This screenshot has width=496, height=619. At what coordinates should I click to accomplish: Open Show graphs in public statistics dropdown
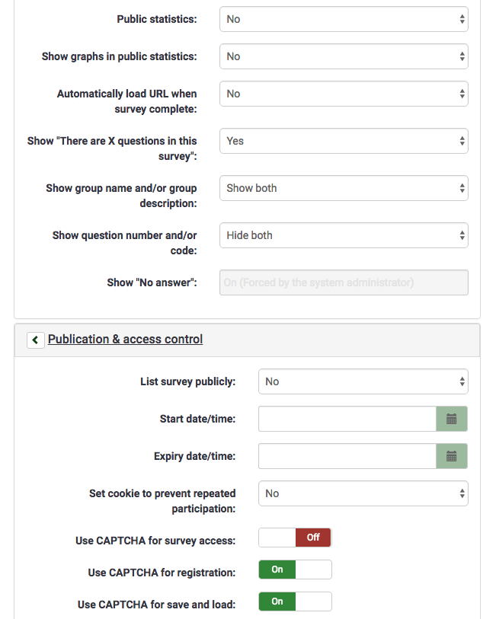[344, 56]
